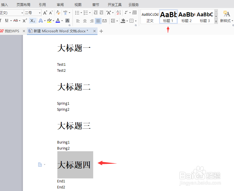
Task: Apply strikethrough to text
Action: [15, 21]
